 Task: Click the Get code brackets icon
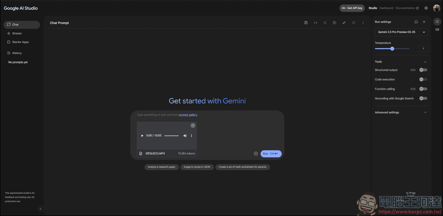pos(315,23)
